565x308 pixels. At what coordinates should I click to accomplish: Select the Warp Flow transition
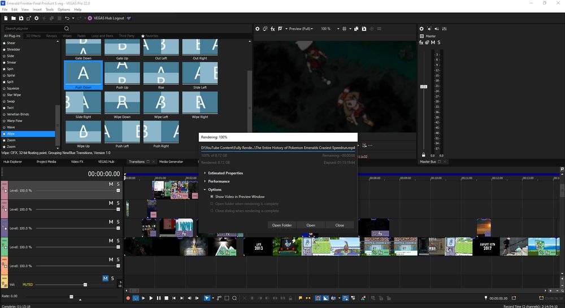pyautogui.click(x=15, y=121)
